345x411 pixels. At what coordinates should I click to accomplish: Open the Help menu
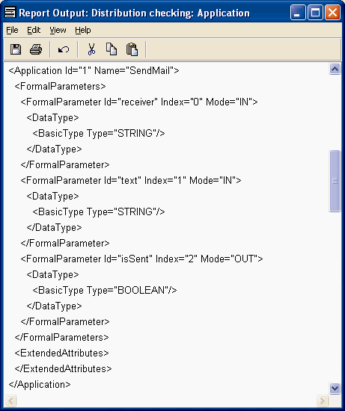[83, 30]
